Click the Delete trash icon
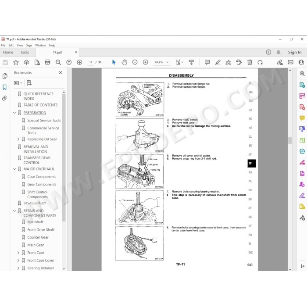Screen dimensions: 307x307 click(250, 62)
